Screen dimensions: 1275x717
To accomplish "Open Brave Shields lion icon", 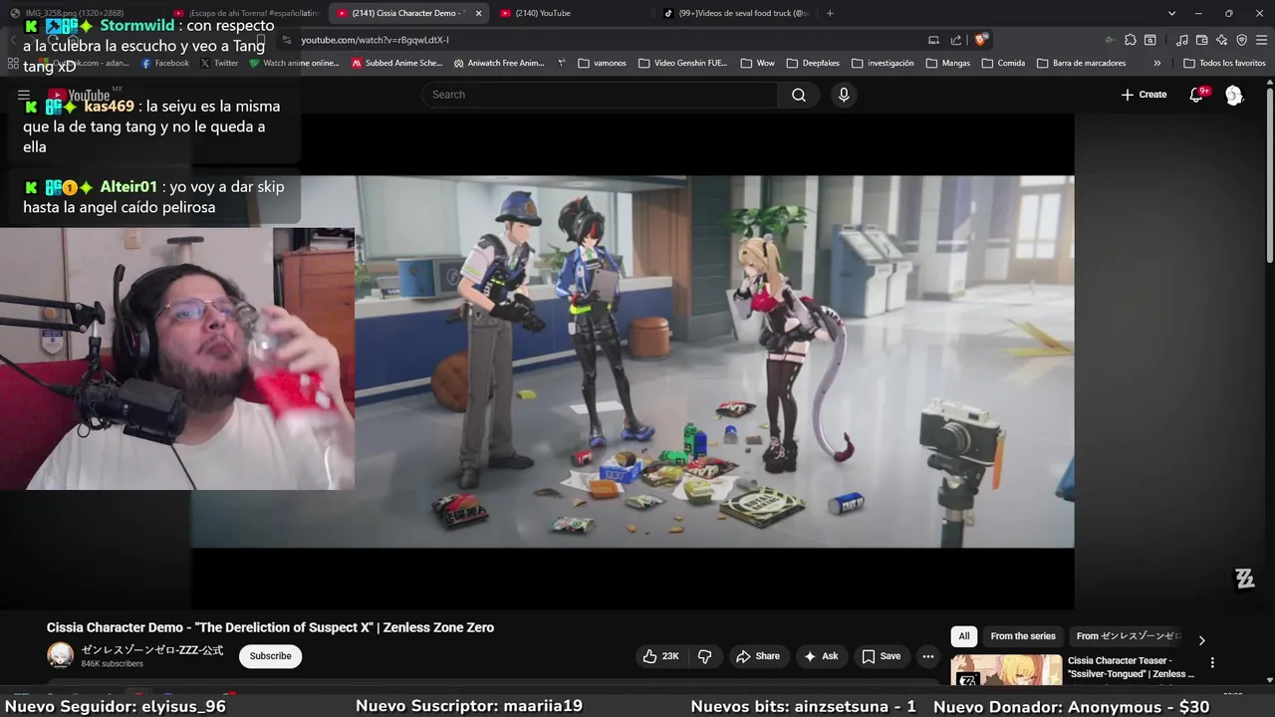I will click(x=981, y=40).
